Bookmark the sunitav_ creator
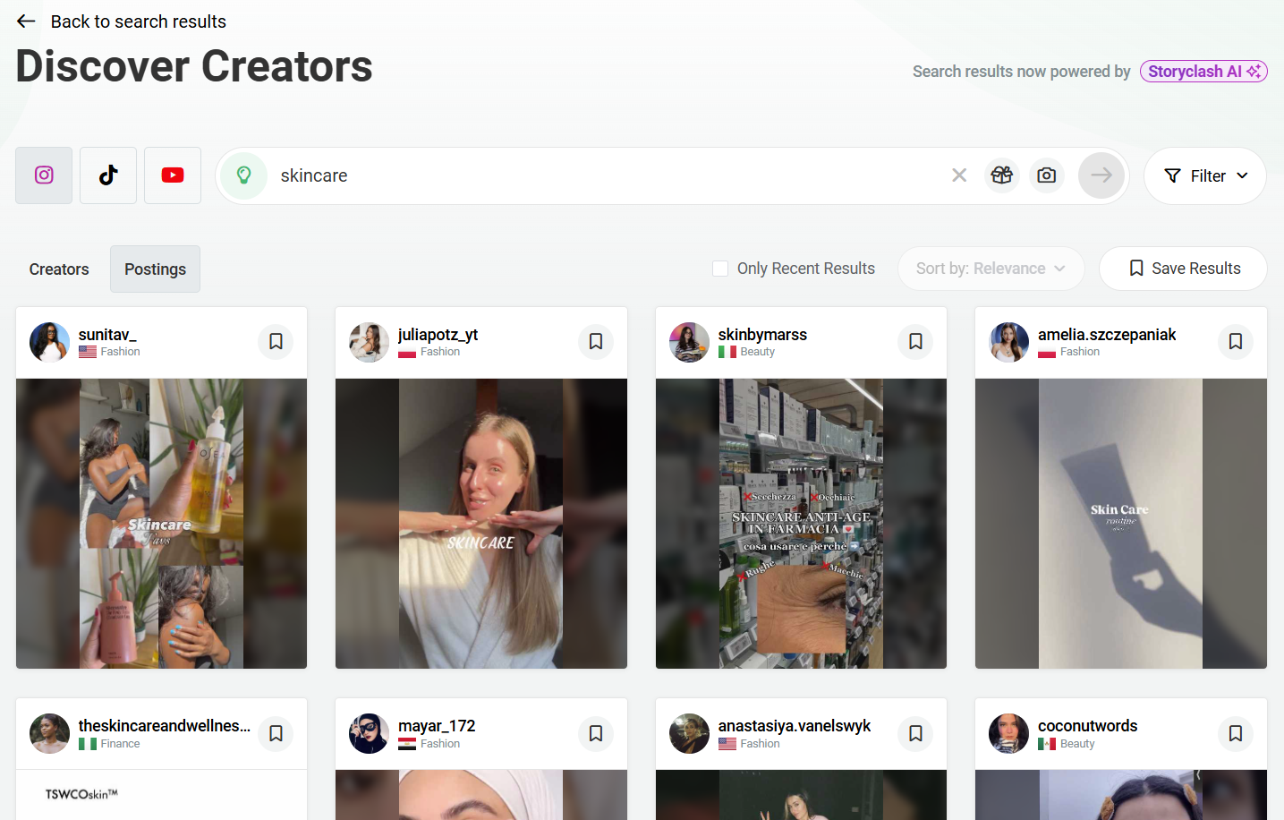1284x820 pixels. pos(276,341)
